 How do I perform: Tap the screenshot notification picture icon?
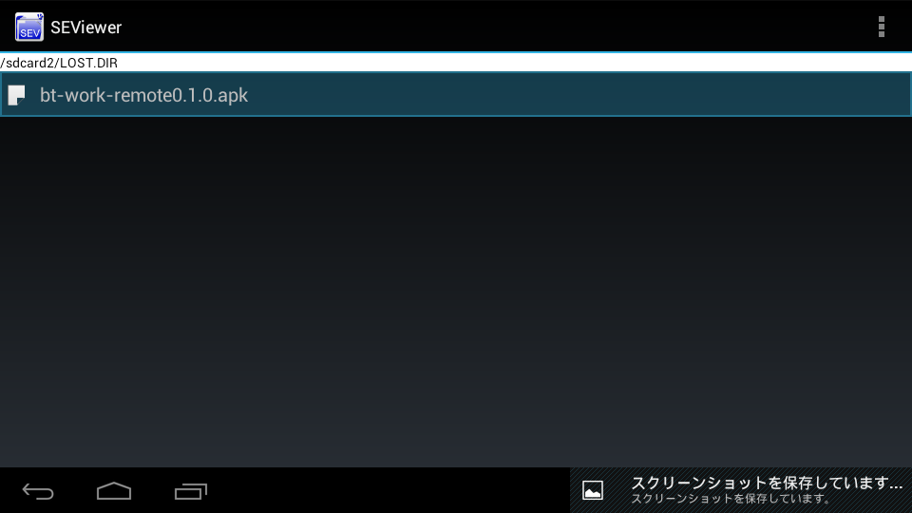[x=593, y=490]
